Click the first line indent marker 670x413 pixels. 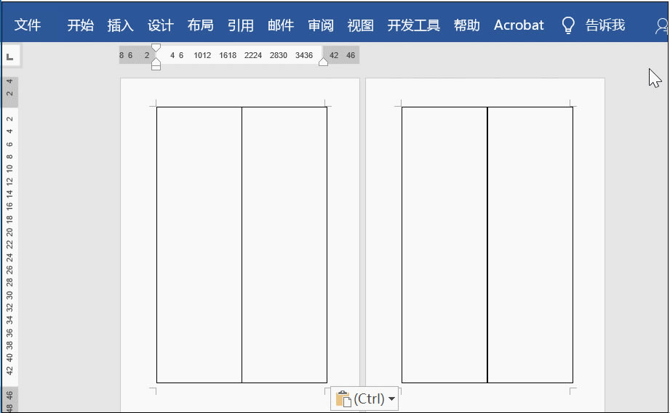tap(156, 47)
